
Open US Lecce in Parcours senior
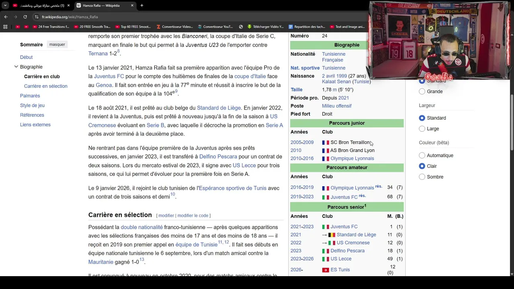click(341, 259)
